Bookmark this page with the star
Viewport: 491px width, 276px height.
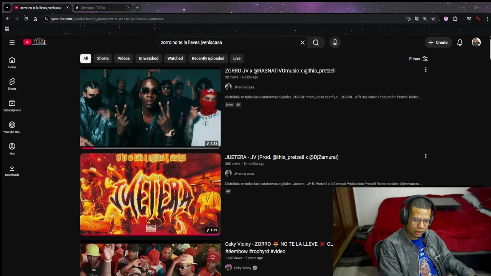(x=433, y=19)
